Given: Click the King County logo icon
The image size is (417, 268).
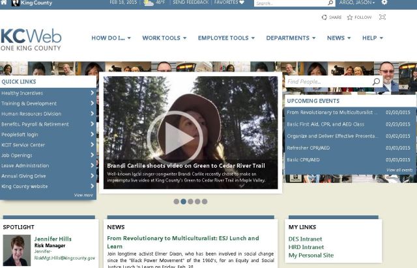Looking at the screenshot, I should tap(16, 3).
